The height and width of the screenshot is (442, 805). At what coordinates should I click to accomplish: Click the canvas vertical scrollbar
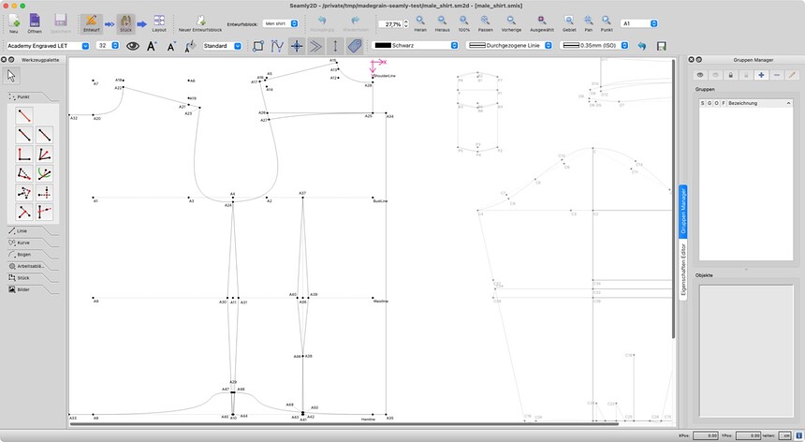click(x=674, y=199)
